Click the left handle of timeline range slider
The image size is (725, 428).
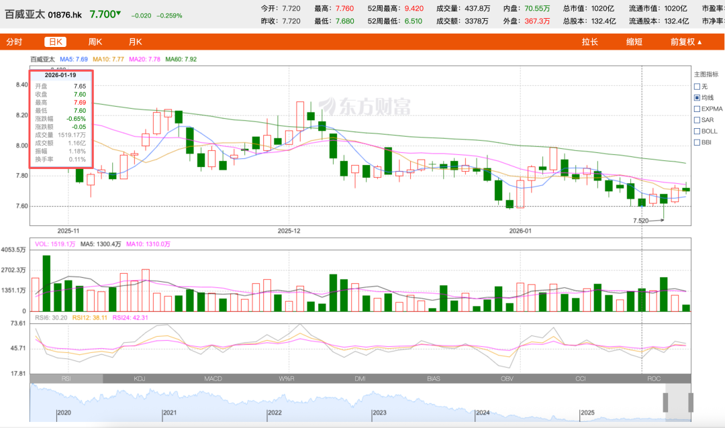[665, 403]
